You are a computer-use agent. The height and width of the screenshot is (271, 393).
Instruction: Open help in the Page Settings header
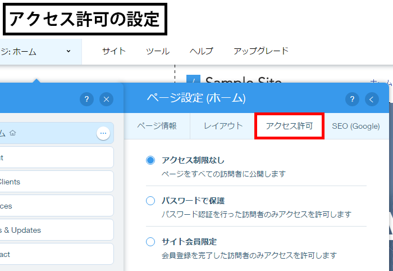click(x=352, y=99)
